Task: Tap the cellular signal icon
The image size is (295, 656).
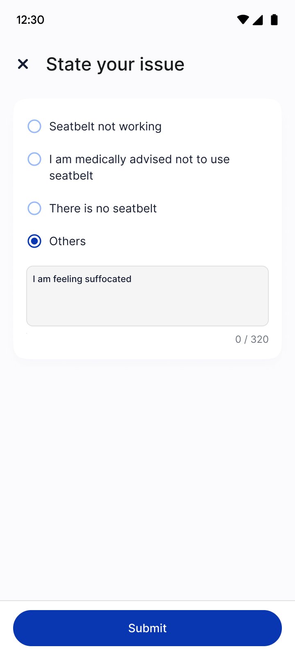Action: (258, 20)
